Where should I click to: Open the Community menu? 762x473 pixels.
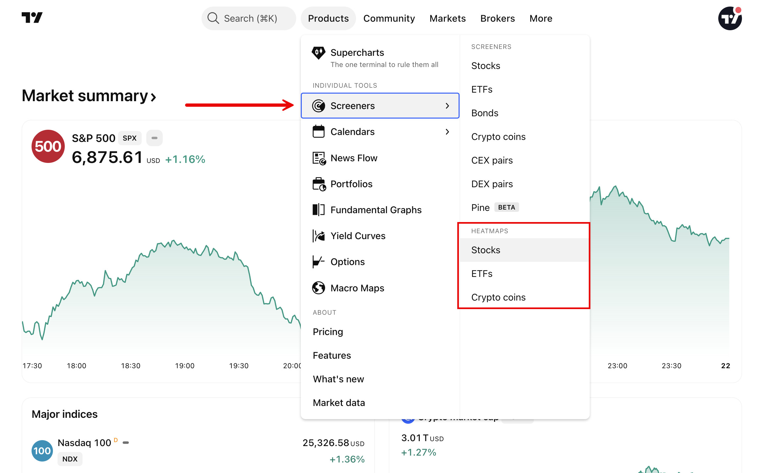[x=389, y=18]
